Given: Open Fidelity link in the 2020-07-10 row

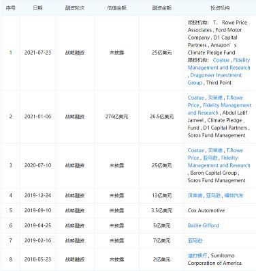Looking at the screenshot, I should tap(219, 161).
